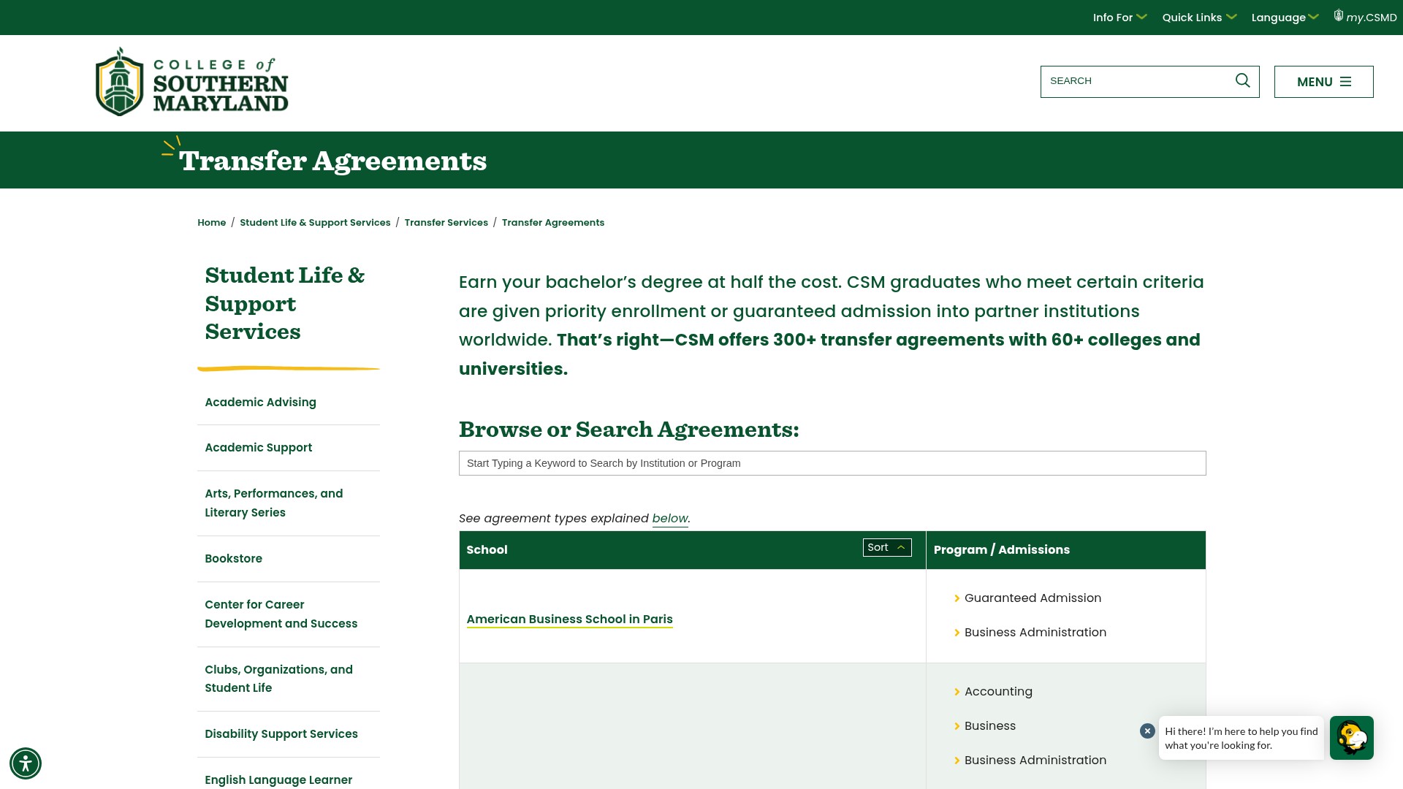
Task: Open Student Life & Support Services breadcrumb
Action: click(315, 223)
